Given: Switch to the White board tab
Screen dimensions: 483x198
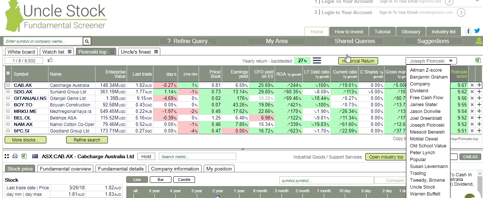Looking at the screenshot, I should click(x=21, y=52).
